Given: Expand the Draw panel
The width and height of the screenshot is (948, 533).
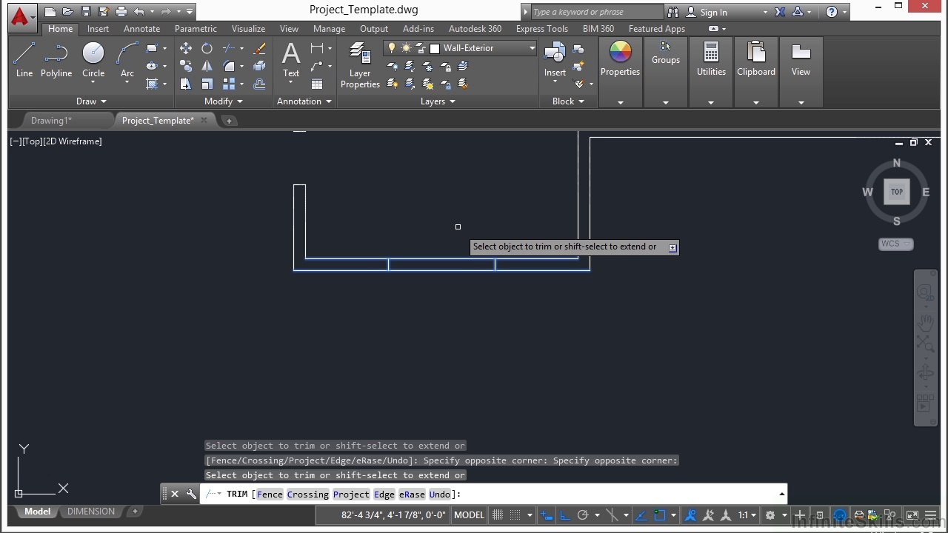Looking at the screenshot, I should click(92, 101).
